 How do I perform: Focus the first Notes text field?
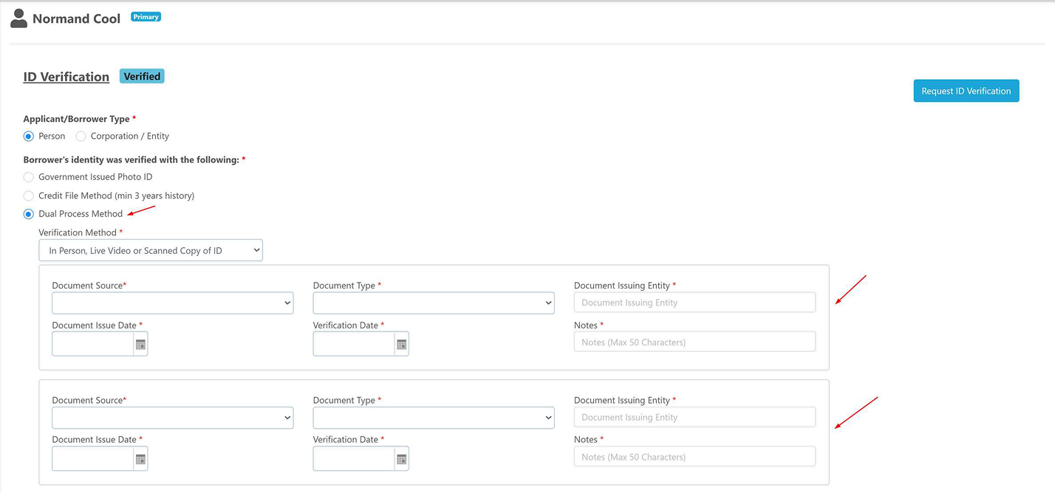694,342
